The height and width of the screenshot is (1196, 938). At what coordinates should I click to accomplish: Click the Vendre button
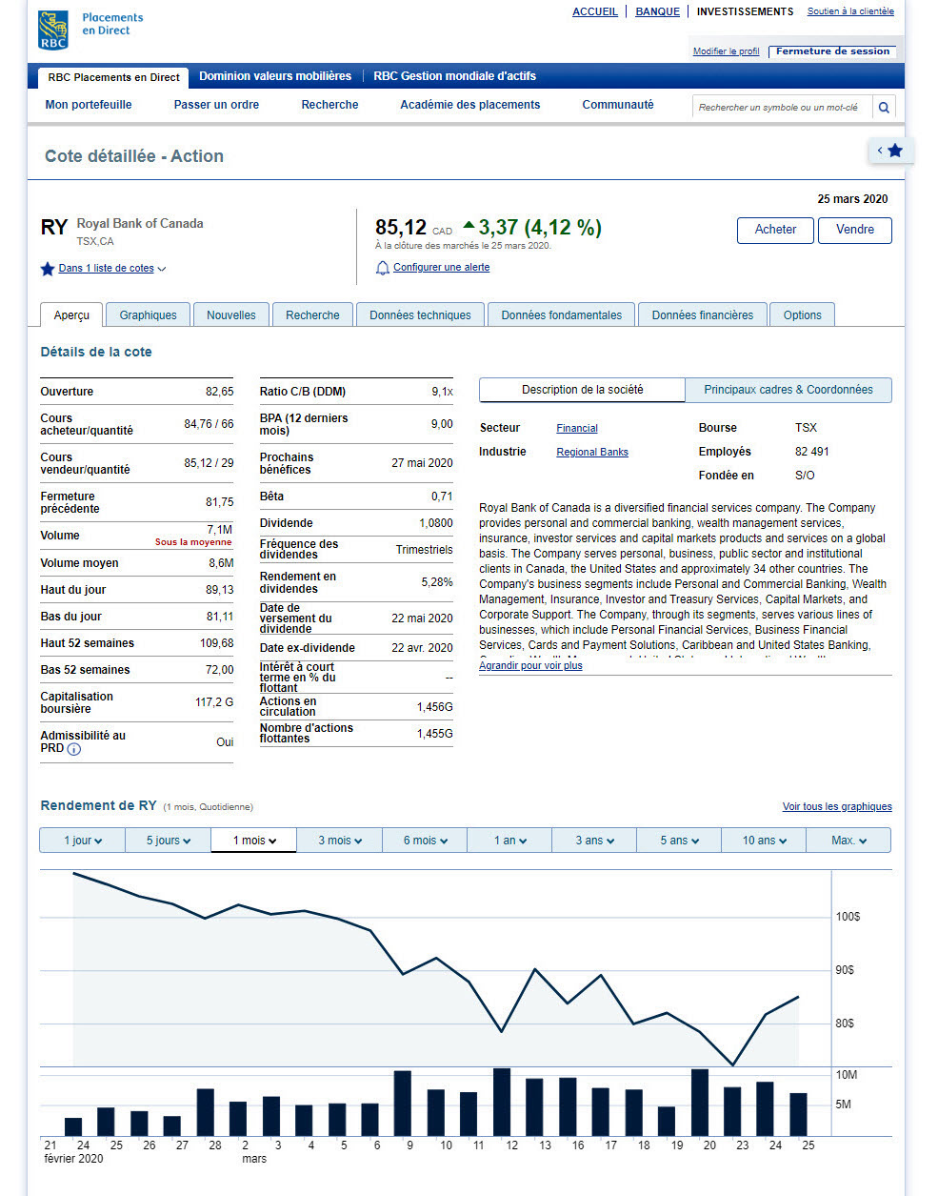click(855, 230)
